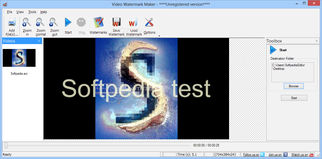Click the destination folder path field
The height and width of the screenshot is (159, 322).
click(x=293, y=72)
